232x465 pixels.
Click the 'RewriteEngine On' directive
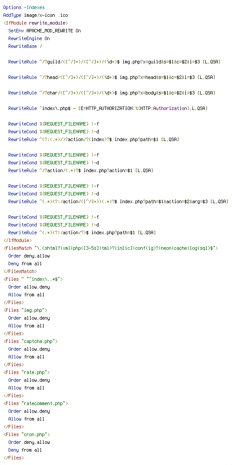pyautogui.click(x=29, y=38)
